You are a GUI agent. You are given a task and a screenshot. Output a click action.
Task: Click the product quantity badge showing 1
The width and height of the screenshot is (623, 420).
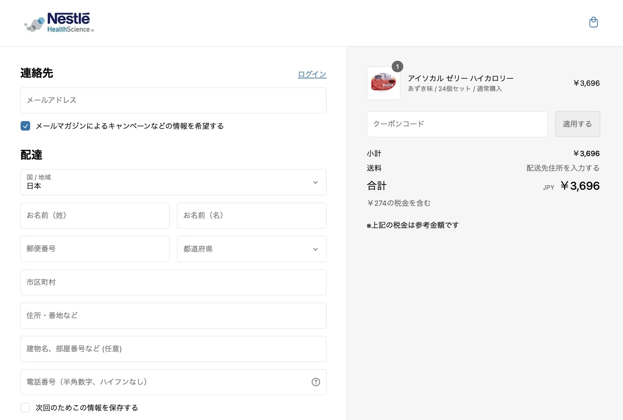coord(397,66)
